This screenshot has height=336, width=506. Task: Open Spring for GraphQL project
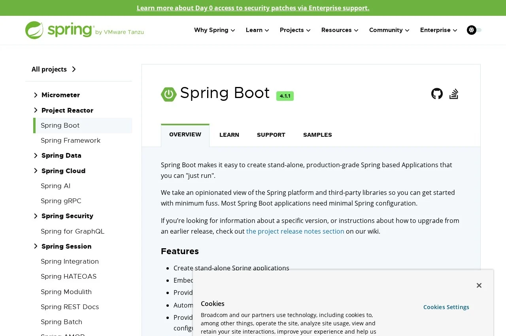tap(73, 231)
